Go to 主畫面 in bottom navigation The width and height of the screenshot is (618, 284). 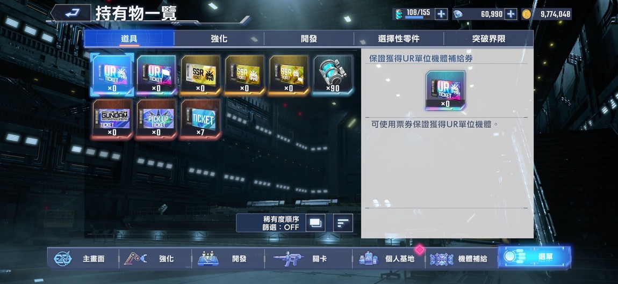tap(83, 258)
